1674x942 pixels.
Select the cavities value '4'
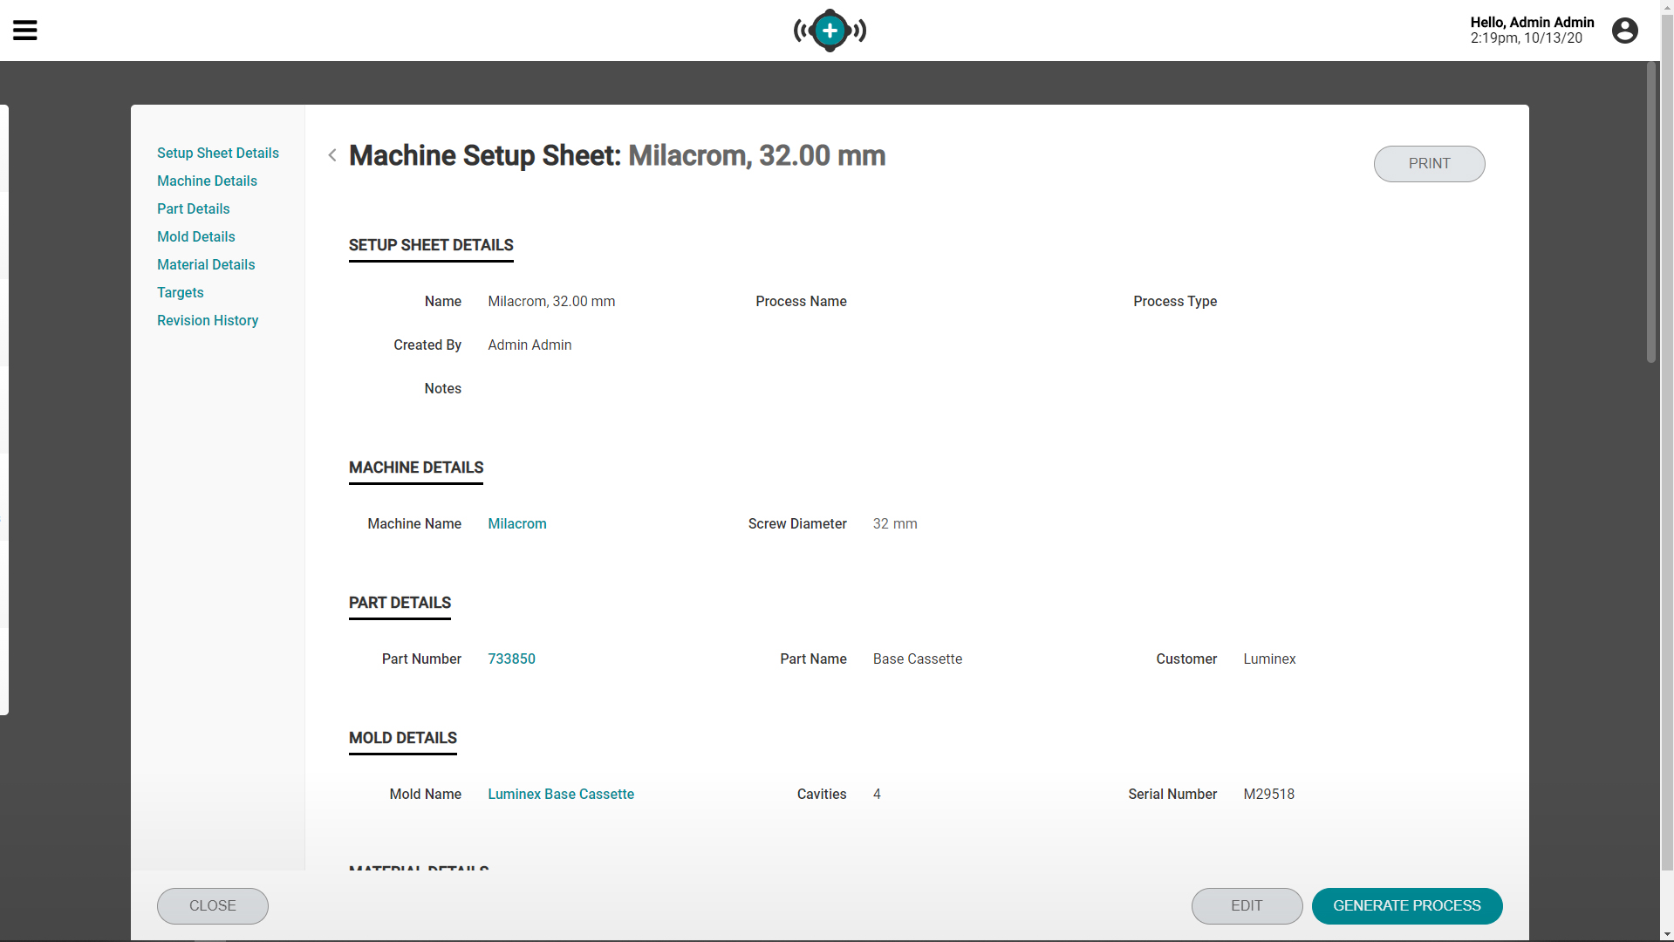877,794
